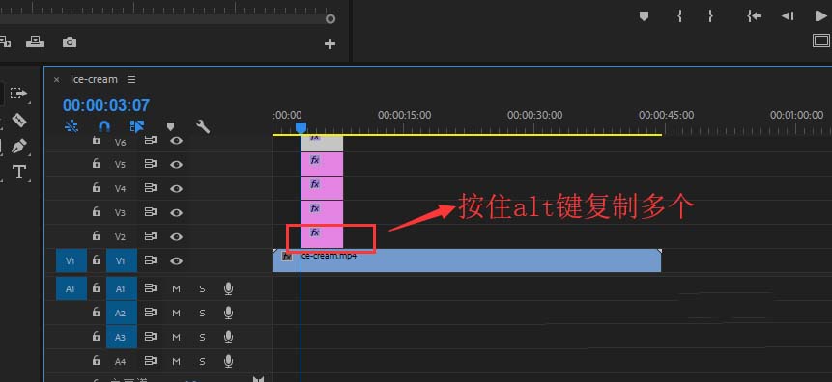
Task: Open the Ice-cream panel hamburger menu
Action: pyautogui.click(x=131, y=79)
